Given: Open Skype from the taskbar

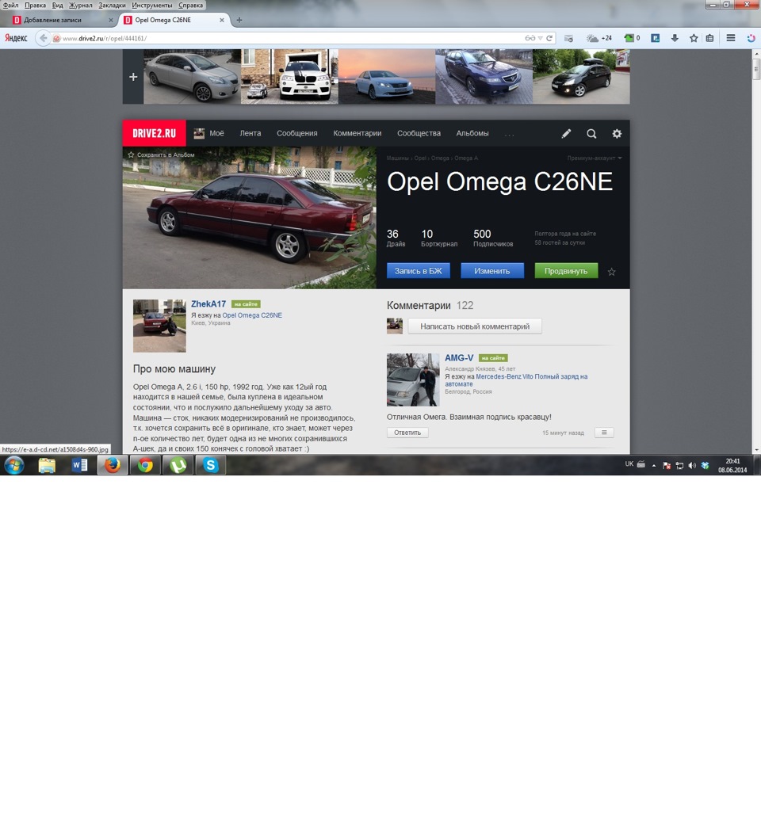Looking at the screenshot, I should (210, 465).
